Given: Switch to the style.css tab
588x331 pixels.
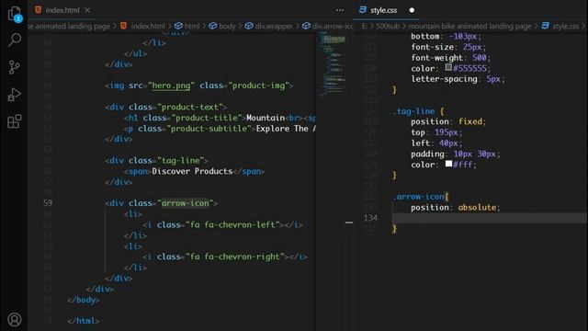Looking at the screenshot, I should click(383, 10).
